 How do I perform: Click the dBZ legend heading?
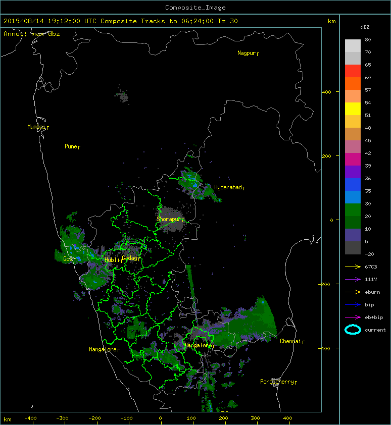coord(365,27)
